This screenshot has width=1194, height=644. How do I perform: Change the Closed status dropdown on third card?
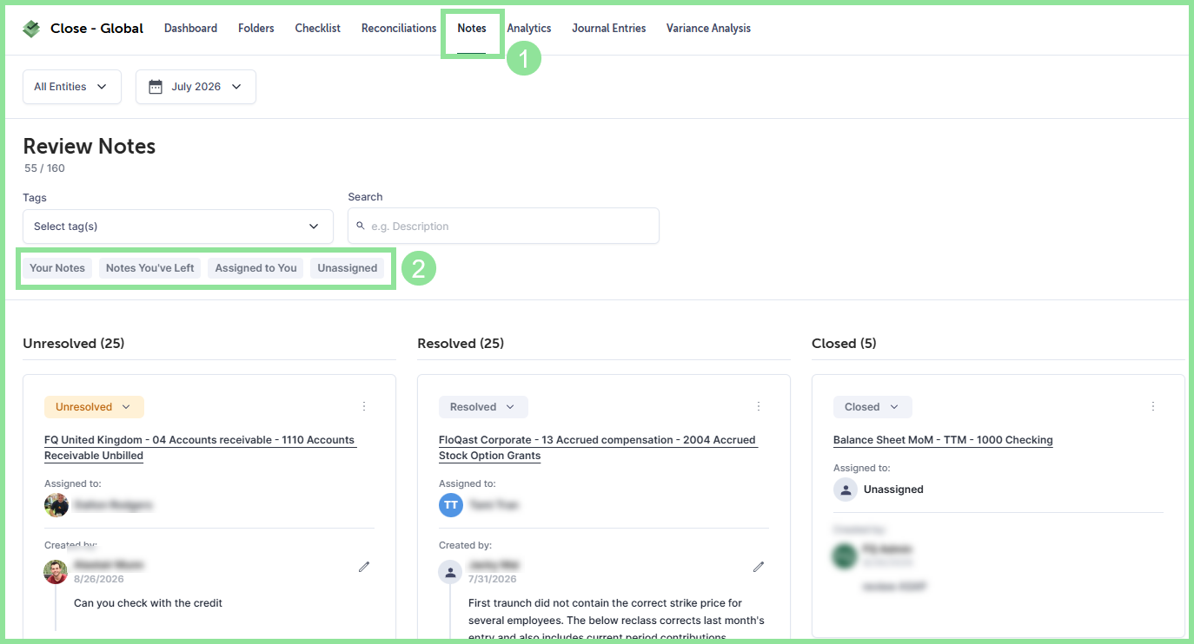(x=872, y=407)
